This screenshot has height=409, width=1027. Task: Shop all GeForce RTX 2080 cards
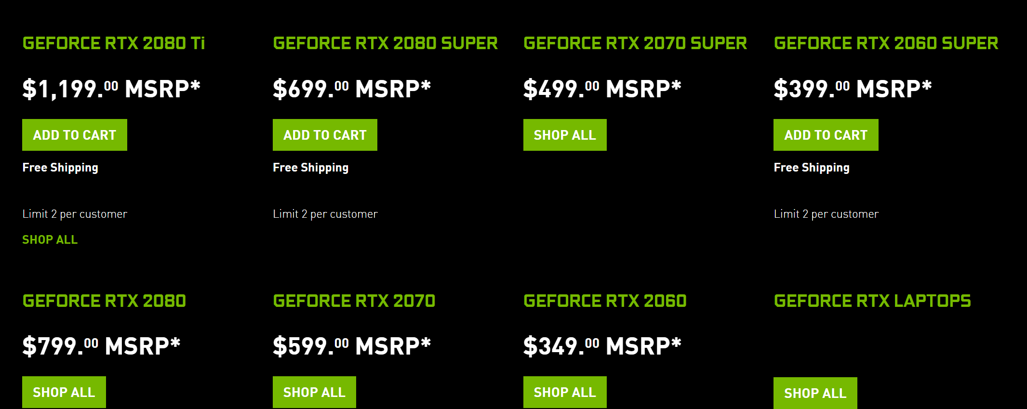click(x=64, y=392)
